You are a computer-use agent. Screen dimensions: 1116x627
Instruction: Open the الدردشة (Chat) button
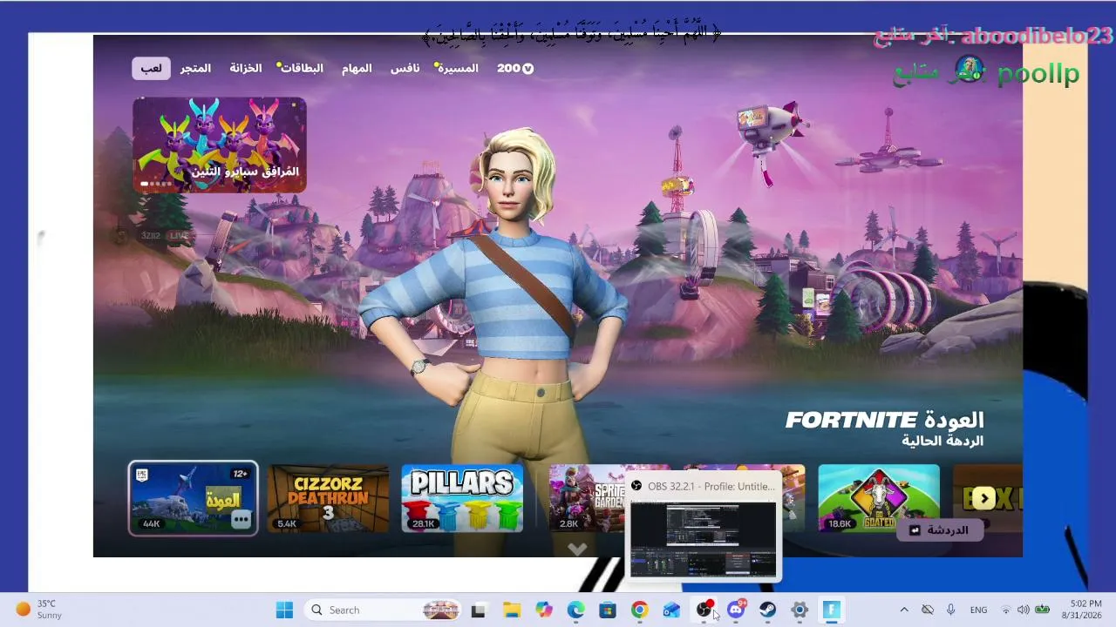tap(939, 529)
